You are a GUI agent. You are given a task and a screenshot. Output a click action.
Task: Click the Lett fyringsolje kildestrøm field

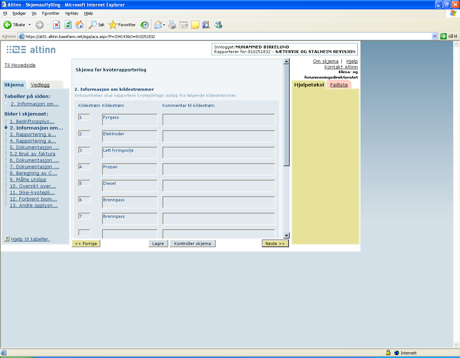coord(130,153)
